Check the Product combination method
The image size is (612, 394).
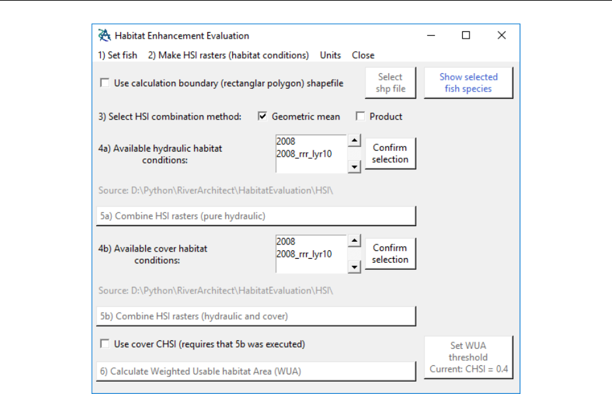360,116
